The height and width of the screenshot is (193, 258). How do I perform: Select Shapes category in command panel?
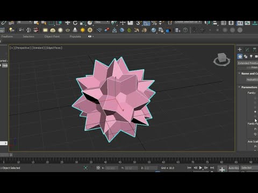tap(246, 57)
